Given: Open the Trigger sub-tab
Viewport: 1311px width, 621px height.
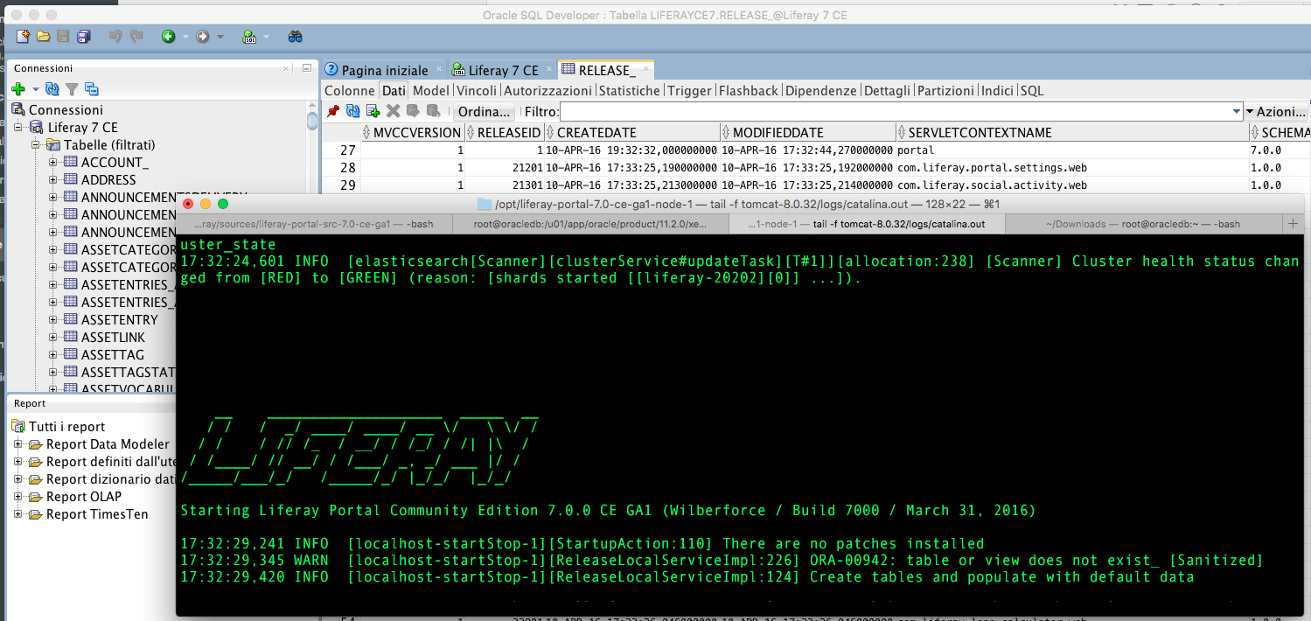Looking at the screenshot, I should 689,91.
